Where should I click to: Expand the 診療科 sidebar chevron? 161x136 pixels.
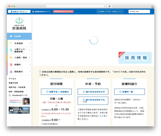(30, 65)
